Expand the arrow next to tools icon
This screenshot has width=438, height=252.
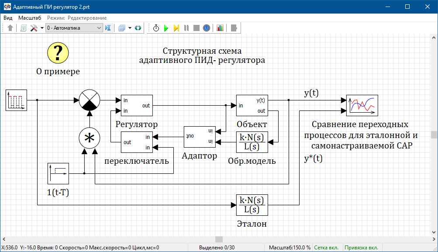point(42,28)
